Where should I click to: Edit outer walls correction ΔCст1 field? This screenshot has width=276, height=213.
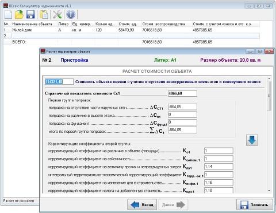[x=182, y=107]
